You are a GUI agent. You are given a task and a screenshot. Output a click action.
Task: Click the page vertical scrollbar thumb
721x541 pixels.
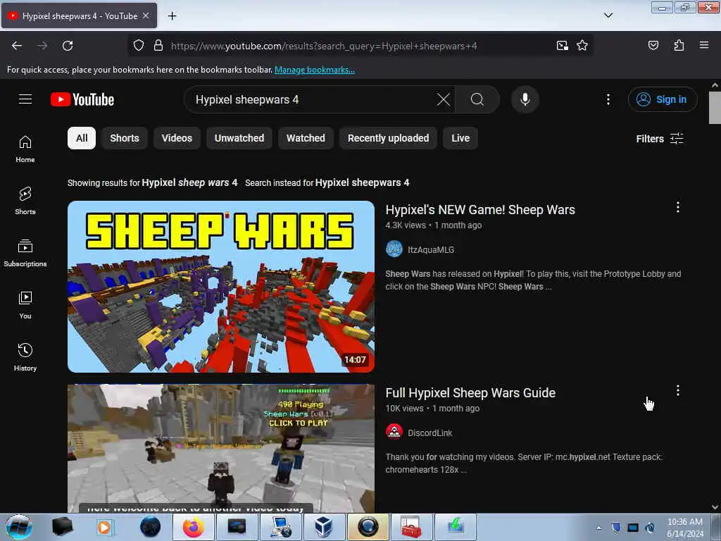[x=715, y=108]
